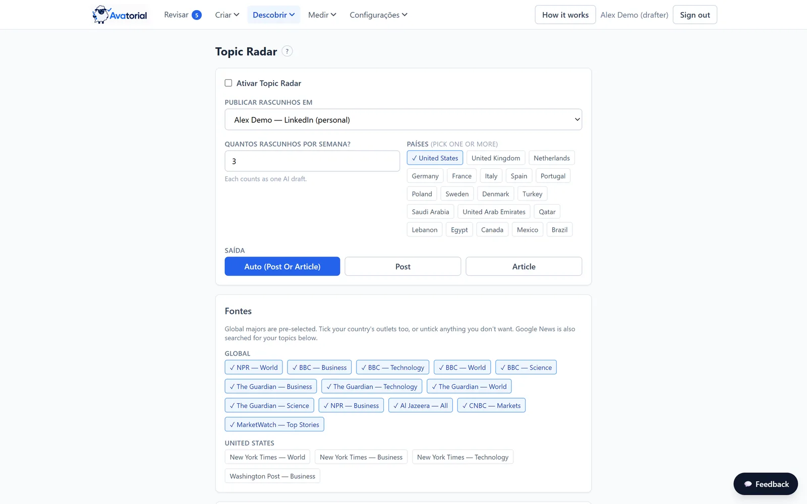
Task: Untick The Guardian — World source
Action: pos(469,387)
